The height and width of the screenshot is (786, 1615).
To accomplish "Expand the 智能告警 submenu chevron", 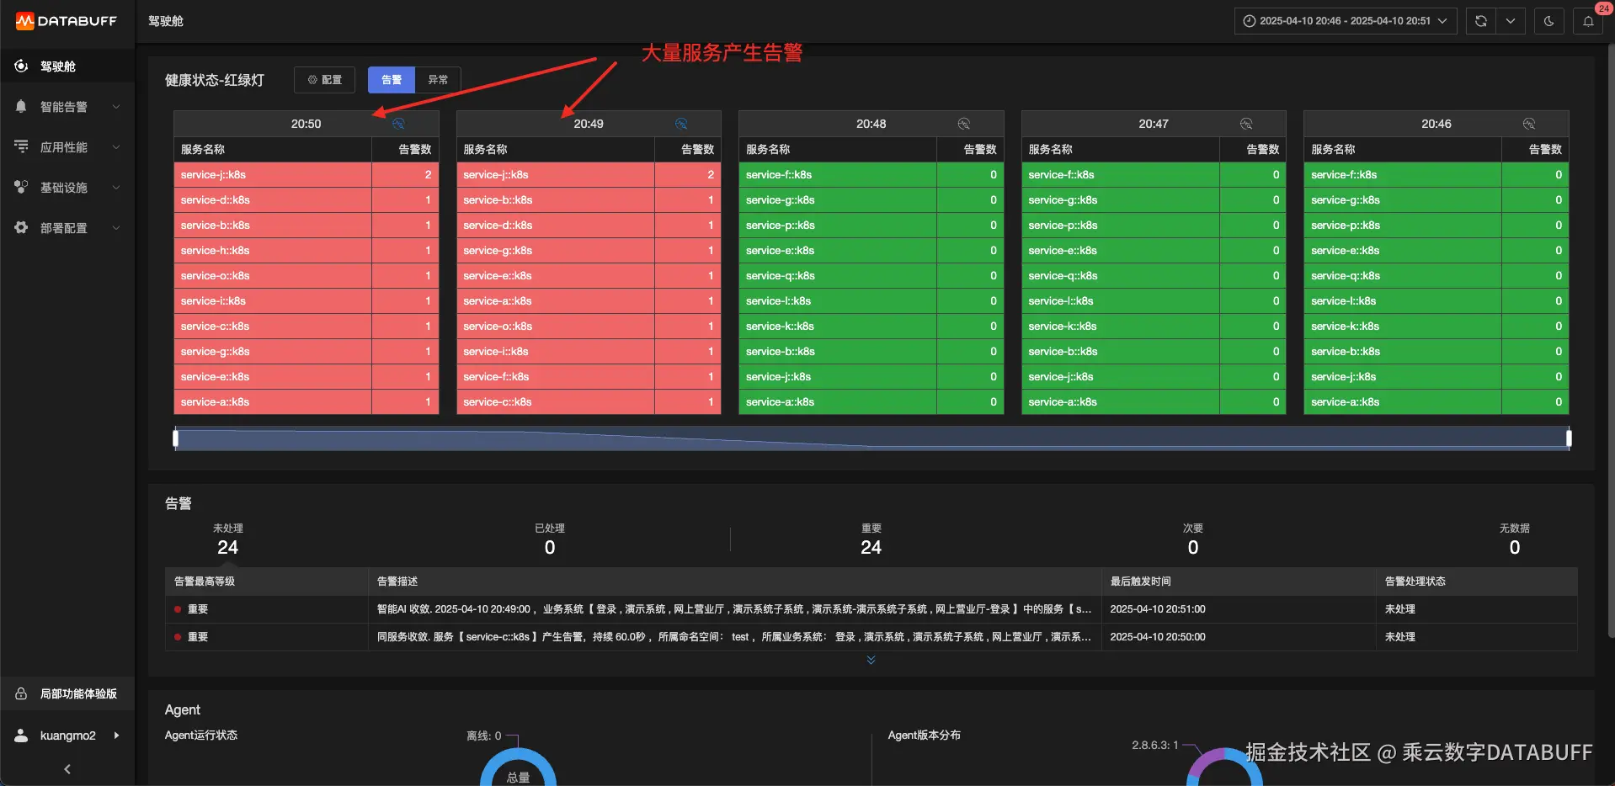I will click(x=116, y=107).
